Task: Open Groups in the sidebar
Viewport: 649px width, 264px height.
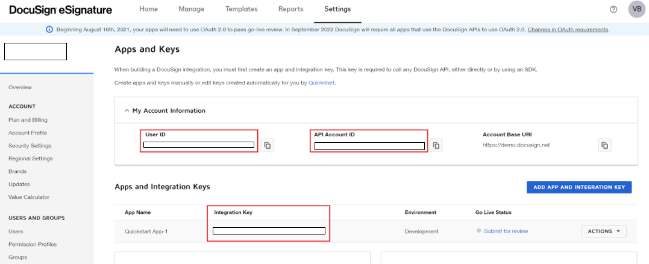Action: (18, 257)
